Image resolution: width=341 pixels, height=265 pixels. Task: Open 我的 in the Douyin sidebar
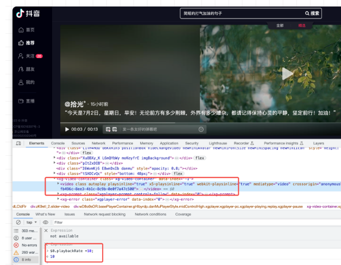coord(27,82)
